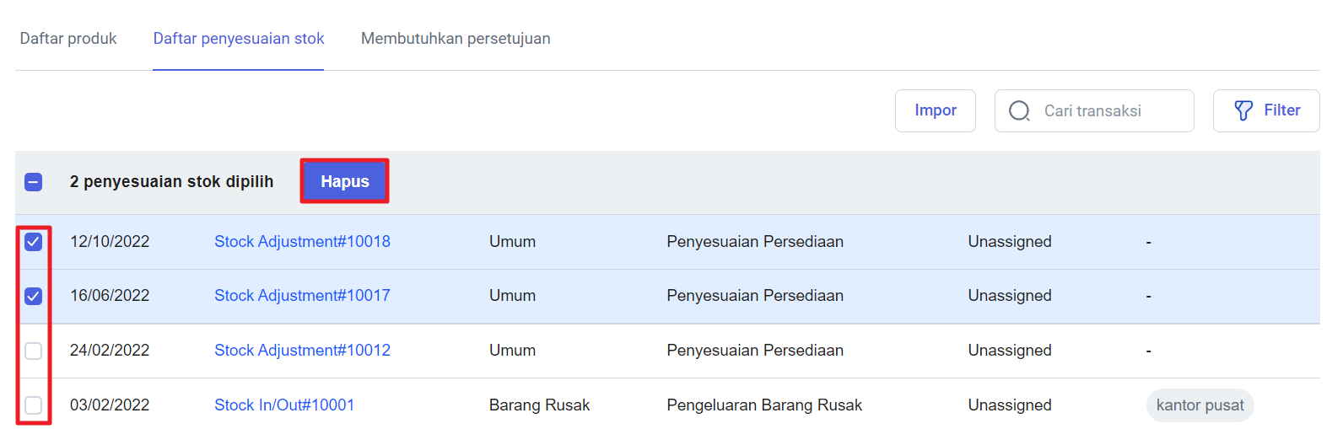The image size is (1332, 429).
Task: Focus the Cari transaksi search field
Action: coord(1094,110)
